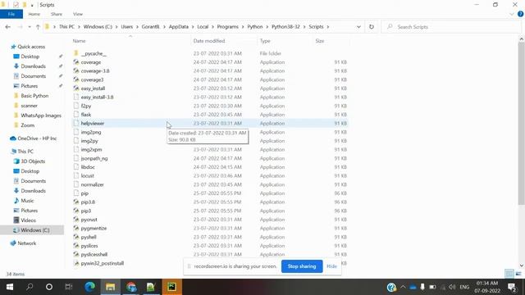Select the pyshell application icon
Screen dimensions: 525x295
(76, 237)
